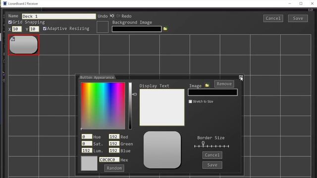Minimize the LioranBoard window
Screen dimensions: 317x178
(x=290, y=3)
